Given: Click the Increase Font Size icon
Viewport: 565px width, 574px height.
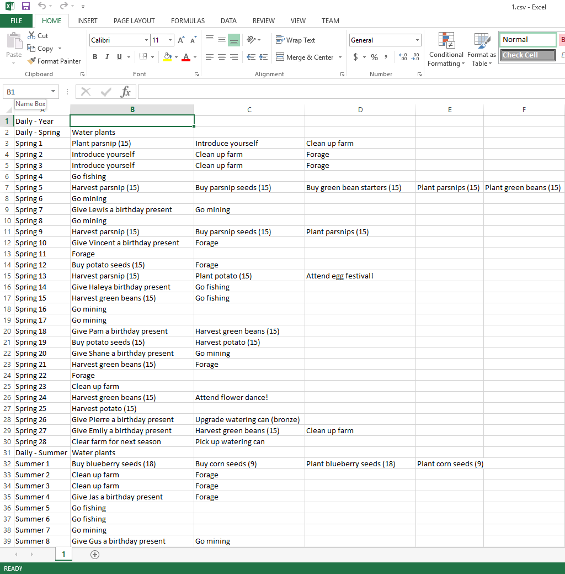Looking at the screenshot, I should click(x=182, y=40).
